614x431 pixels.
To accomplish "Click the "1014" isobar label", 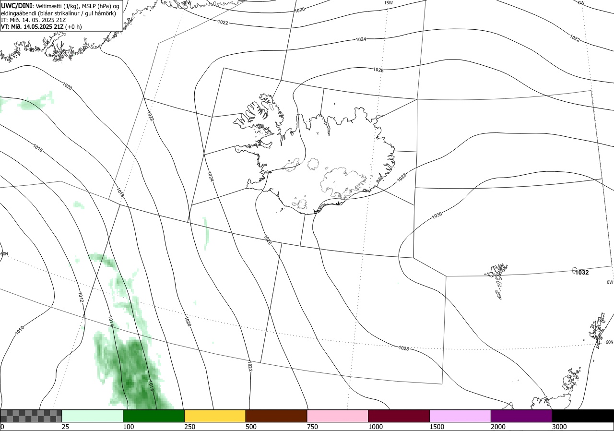I will [x=111, y=322].
